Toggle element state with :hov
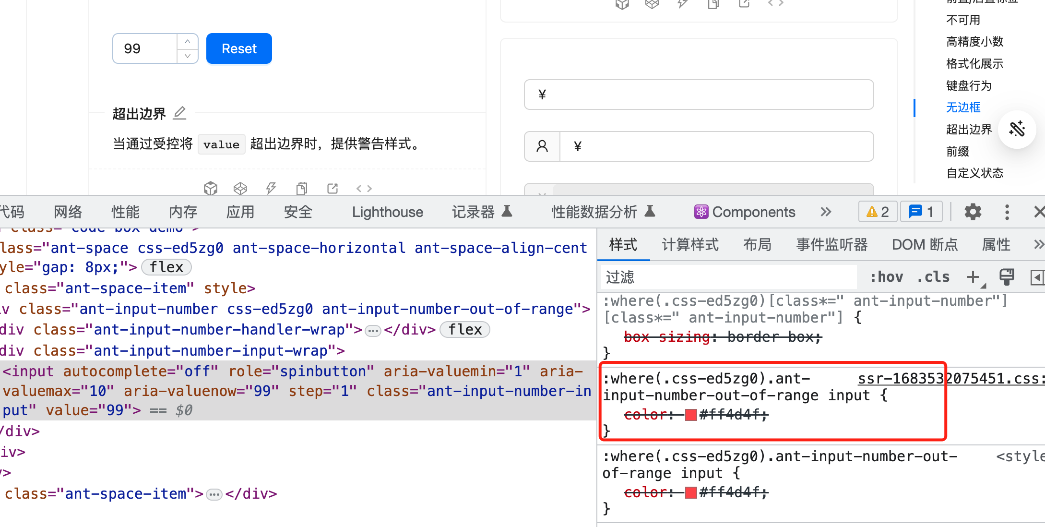 (x=887, y=277)
